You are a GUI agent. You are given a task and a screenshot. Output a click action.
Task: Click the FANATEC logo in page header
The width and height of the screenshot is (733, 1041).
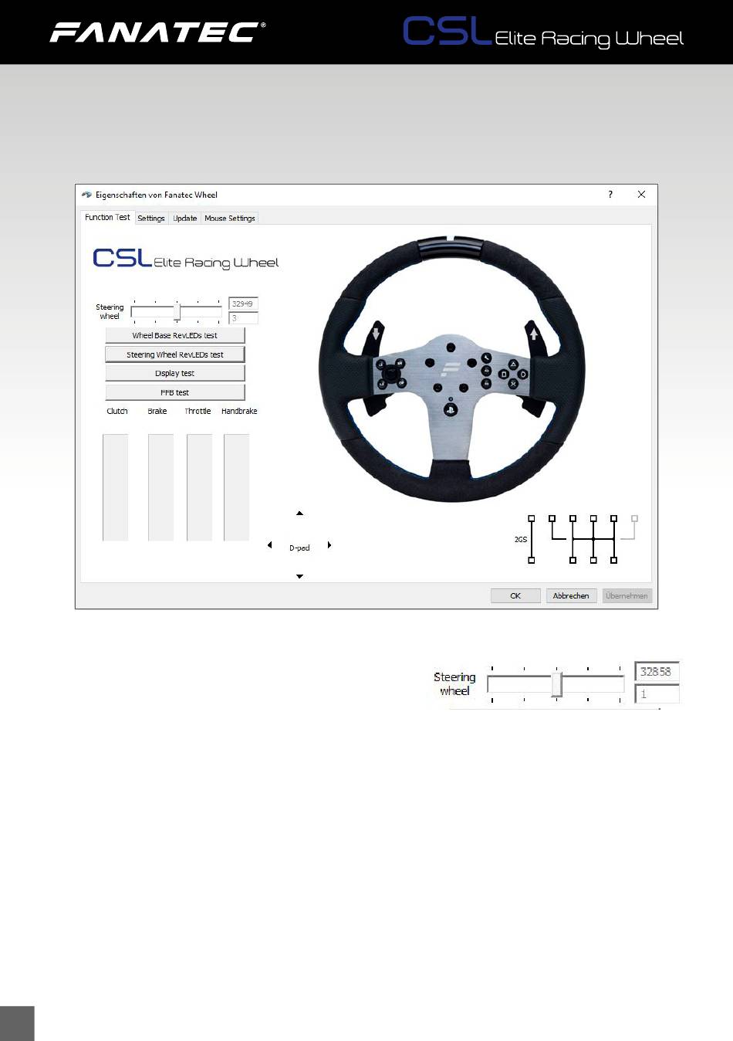pyautogui.click(x=158, y=32)
